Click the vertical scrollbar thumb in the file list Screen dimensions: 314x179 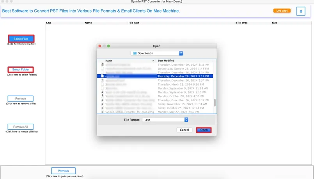pos(215,103)
